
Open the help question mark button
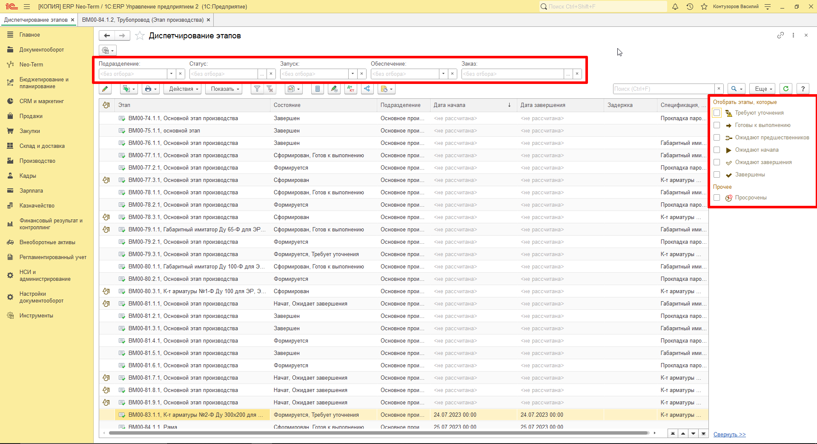pyautogui.click(x=803, y=89)
